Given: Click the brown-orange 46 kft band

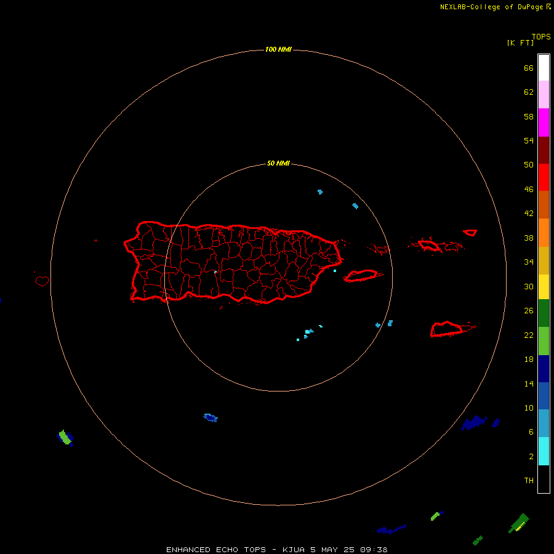Looking at the screenshot, I should click(544, 204).
